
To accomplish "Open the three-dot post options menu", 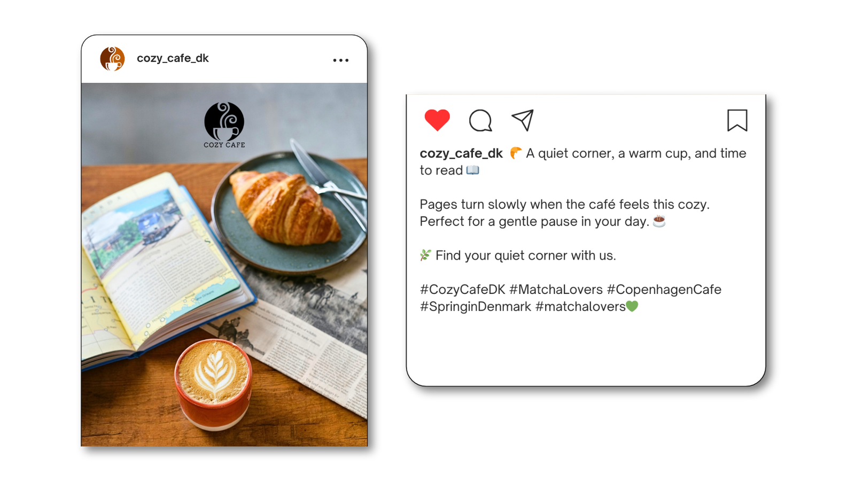I will click(x=341, y=60).
